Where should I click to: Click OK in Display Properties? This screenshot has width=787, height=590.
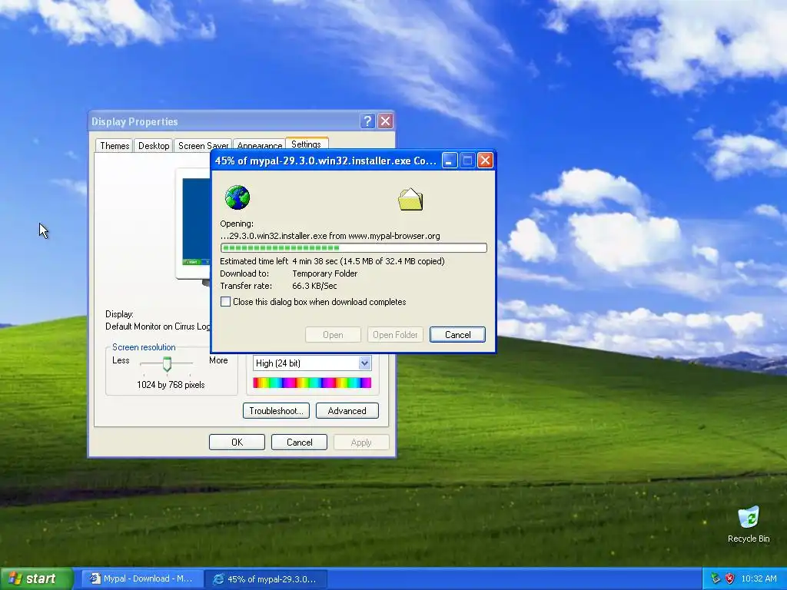237,442
